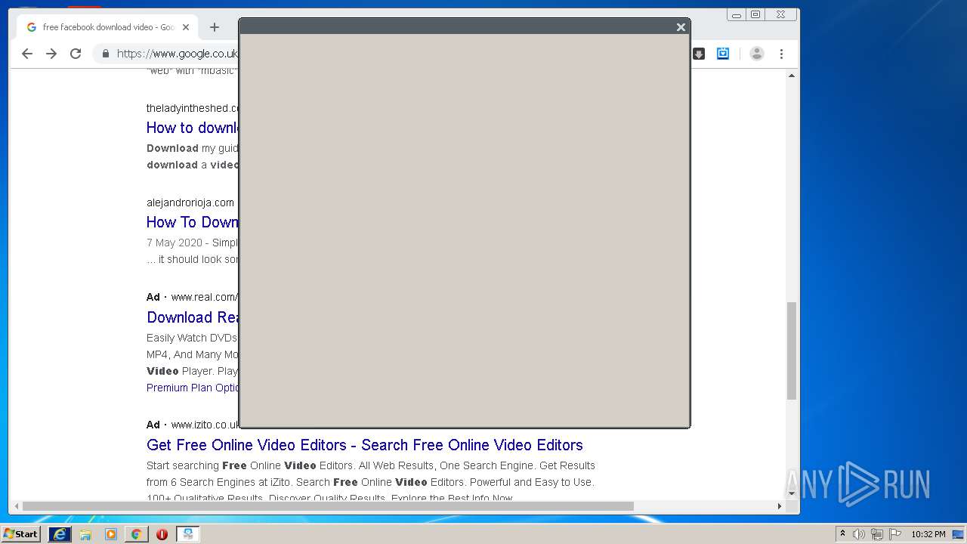Image resolution: width=967 pixels, height=544 pixels.
Task: Open the volume speaker tray icon
Action: pos(859,534)
